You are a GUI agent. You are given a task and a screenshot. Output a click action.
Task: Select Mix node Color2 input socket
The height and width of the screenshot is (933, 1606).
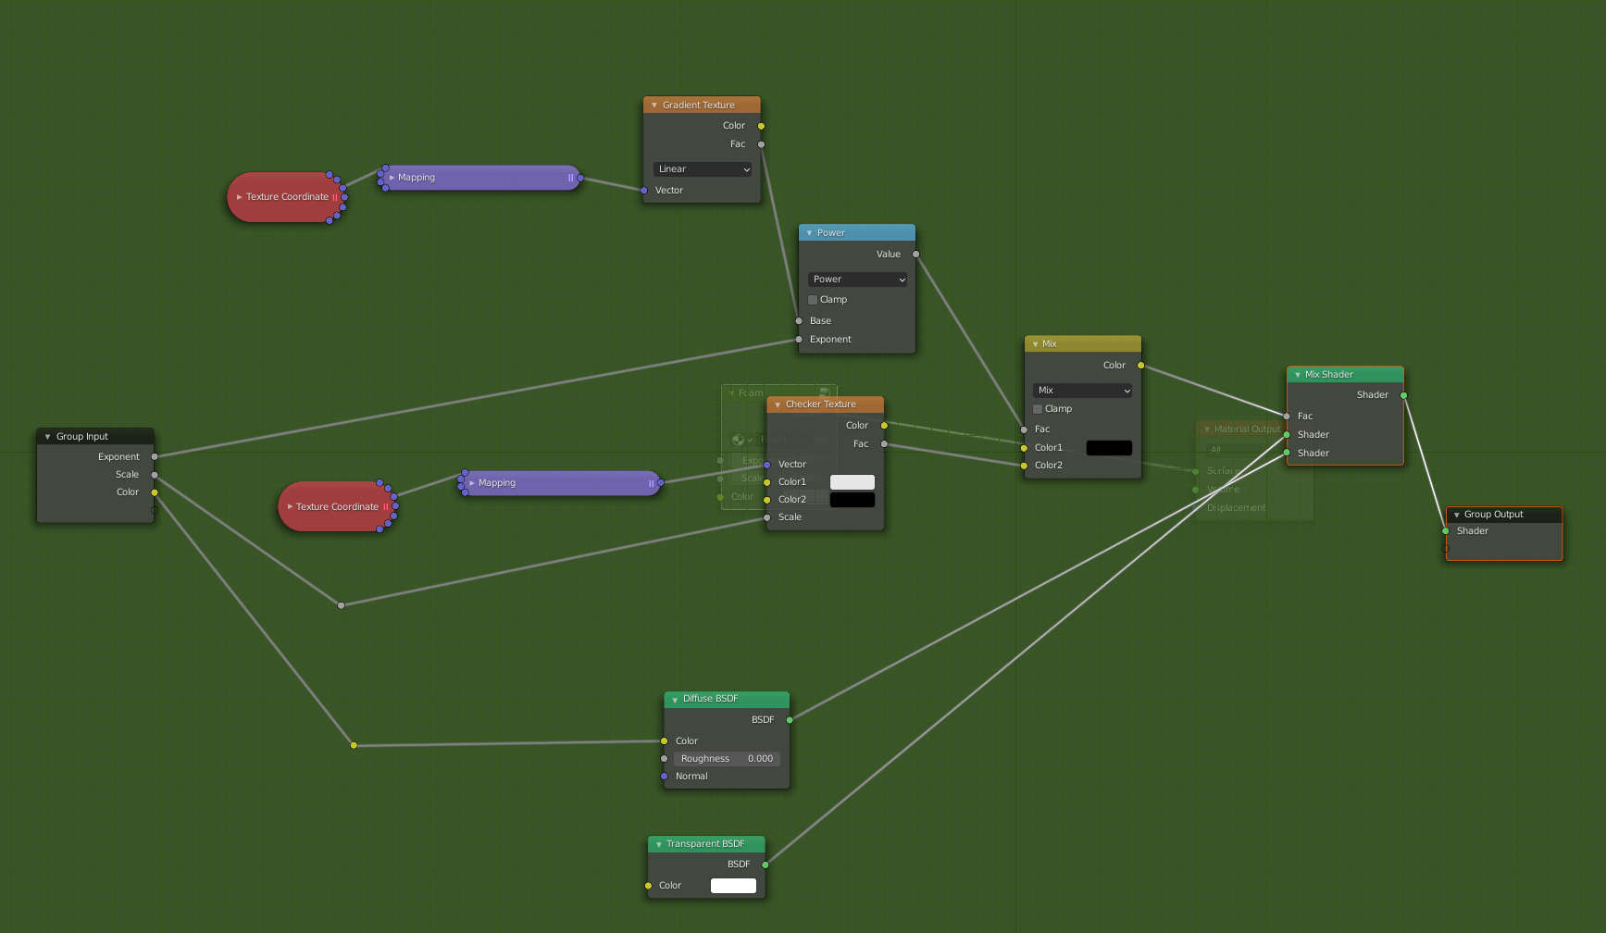1024,466
